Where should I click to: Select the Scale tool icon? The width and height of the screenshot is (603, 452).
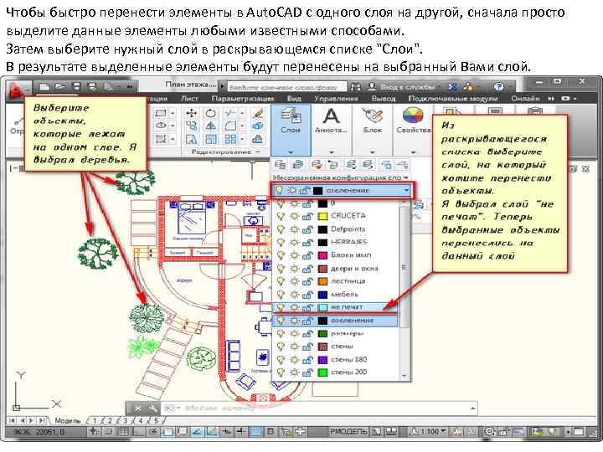211,139
